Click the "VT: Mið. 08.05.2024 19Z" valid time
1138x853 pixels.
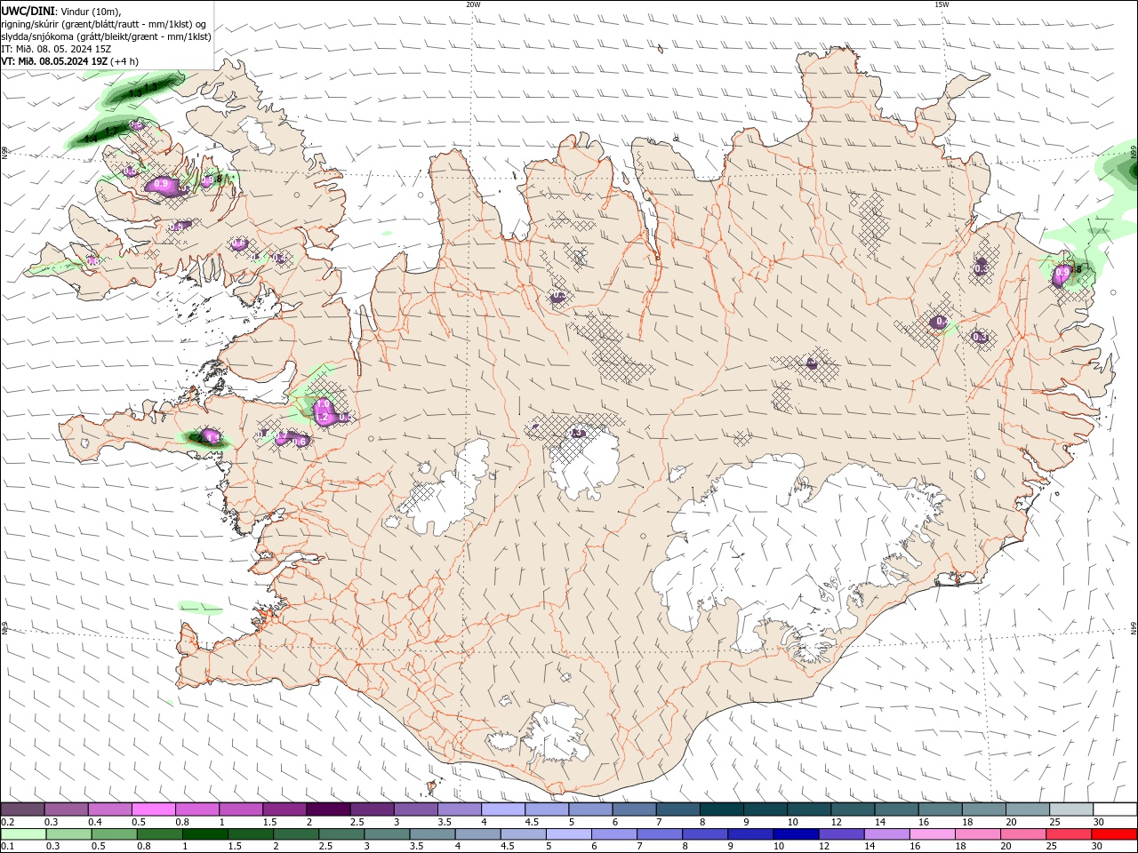[x=54, y=61]
